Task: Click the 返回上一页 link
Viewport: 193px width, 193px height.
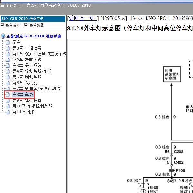Action: tap(83, 18)
